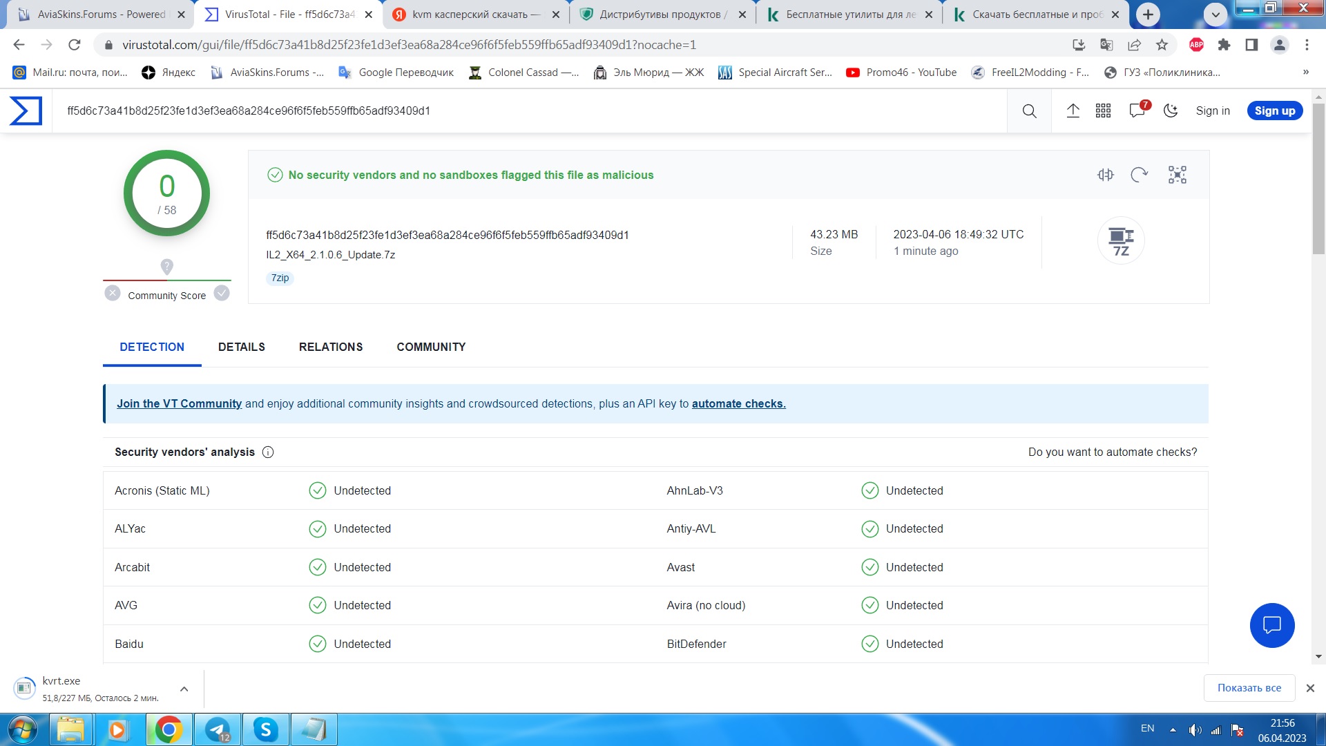Click the 7Z file type icon
The width and height of the screenshot is (1326, 746).
(x=1121, y=241)
